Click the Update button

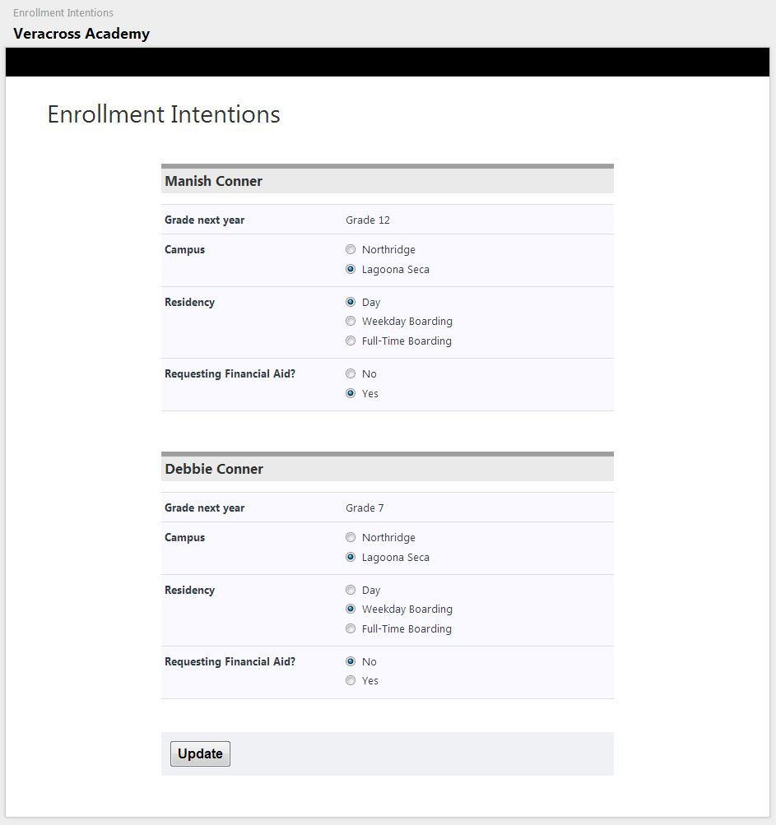(x=200, y=753)
